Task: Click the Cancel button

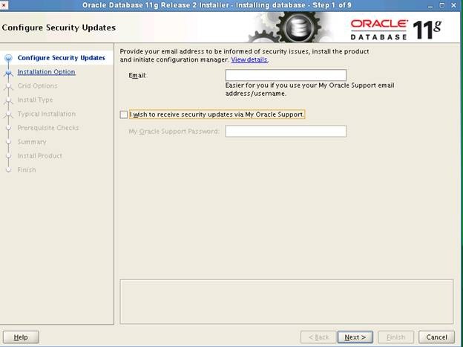Action: coord(436,337)
